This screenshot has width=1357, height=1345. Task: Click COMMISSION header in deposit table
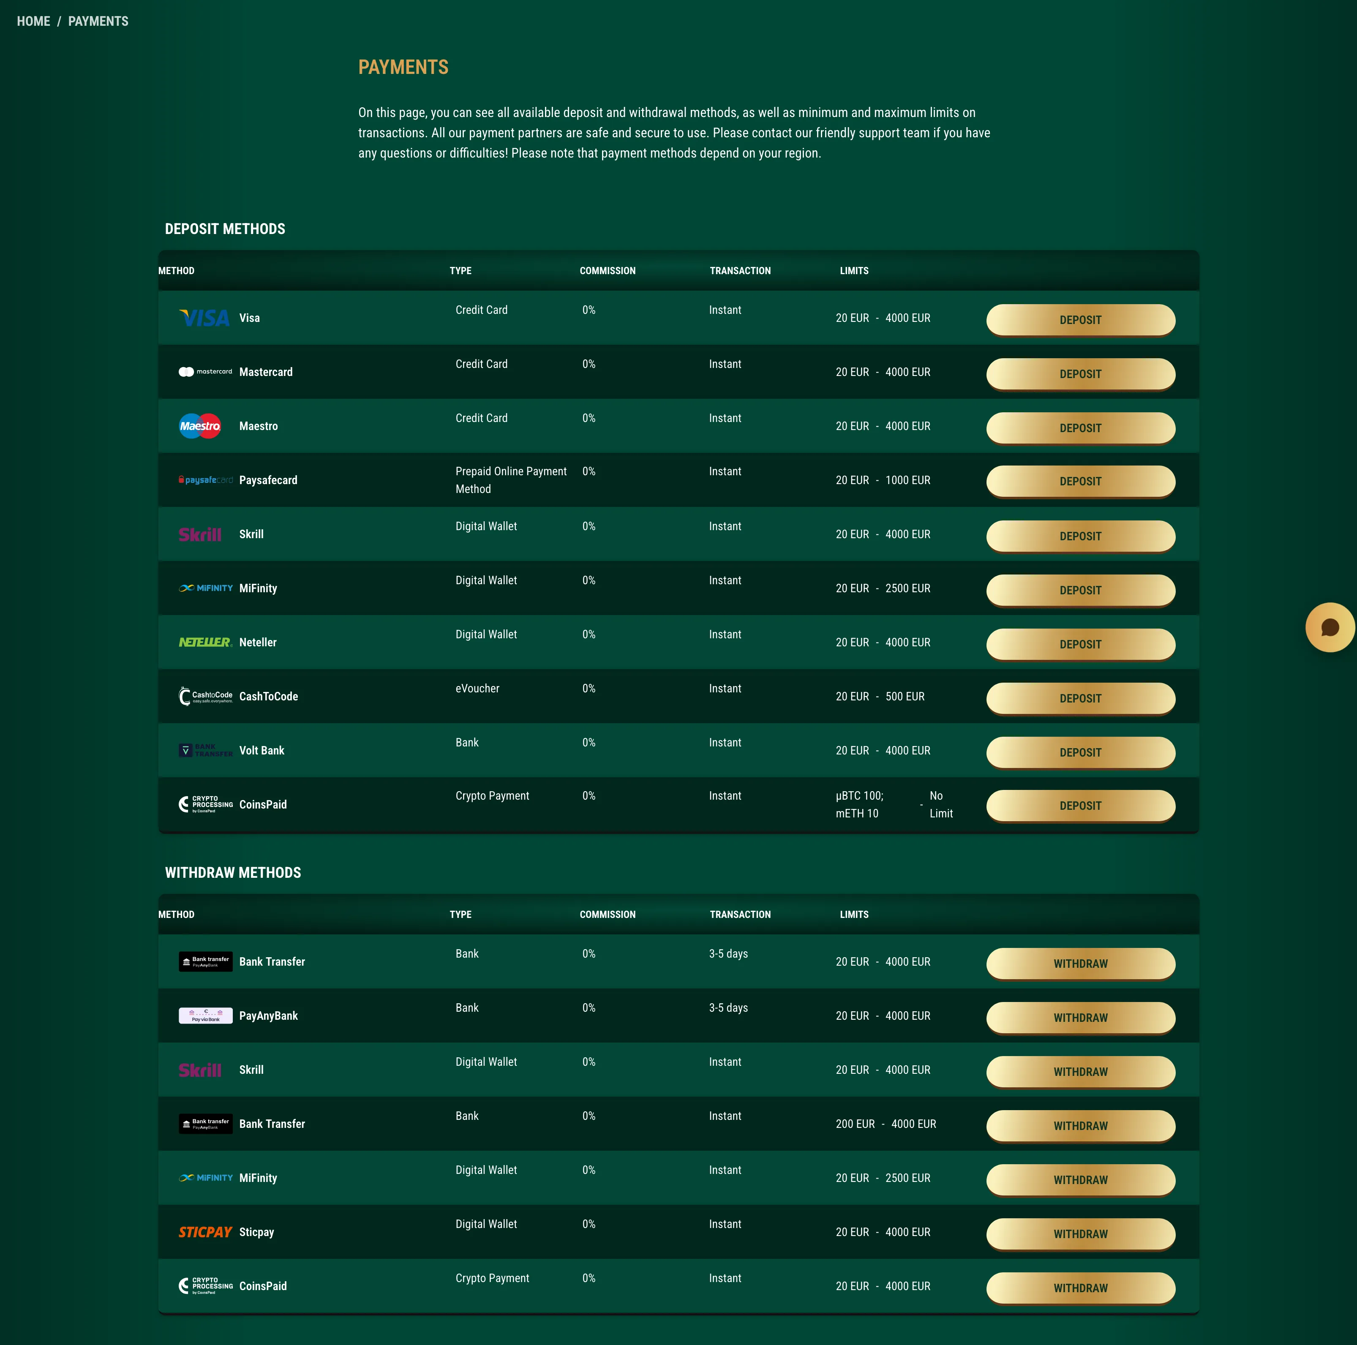coord(608,270)
